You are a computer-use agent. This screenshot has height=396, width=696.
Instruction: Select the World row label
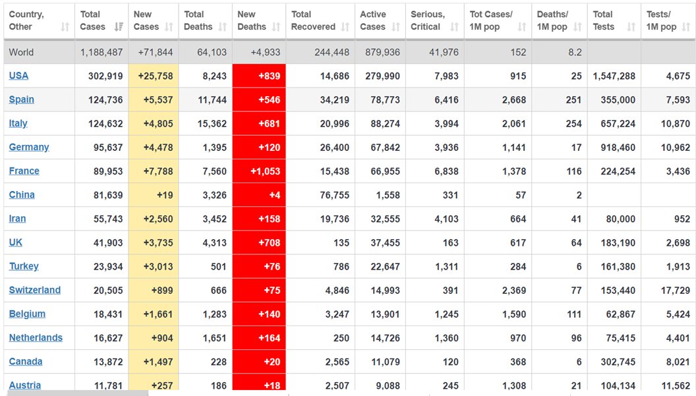point(21,53)
